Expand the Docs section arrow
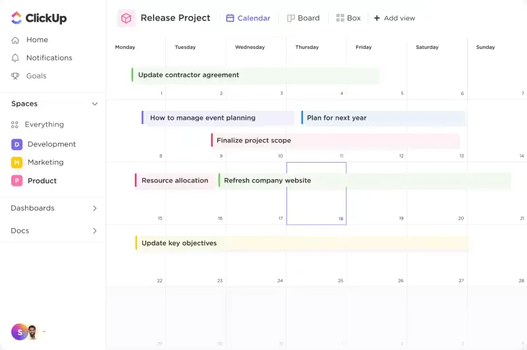 tap(95, 231)
